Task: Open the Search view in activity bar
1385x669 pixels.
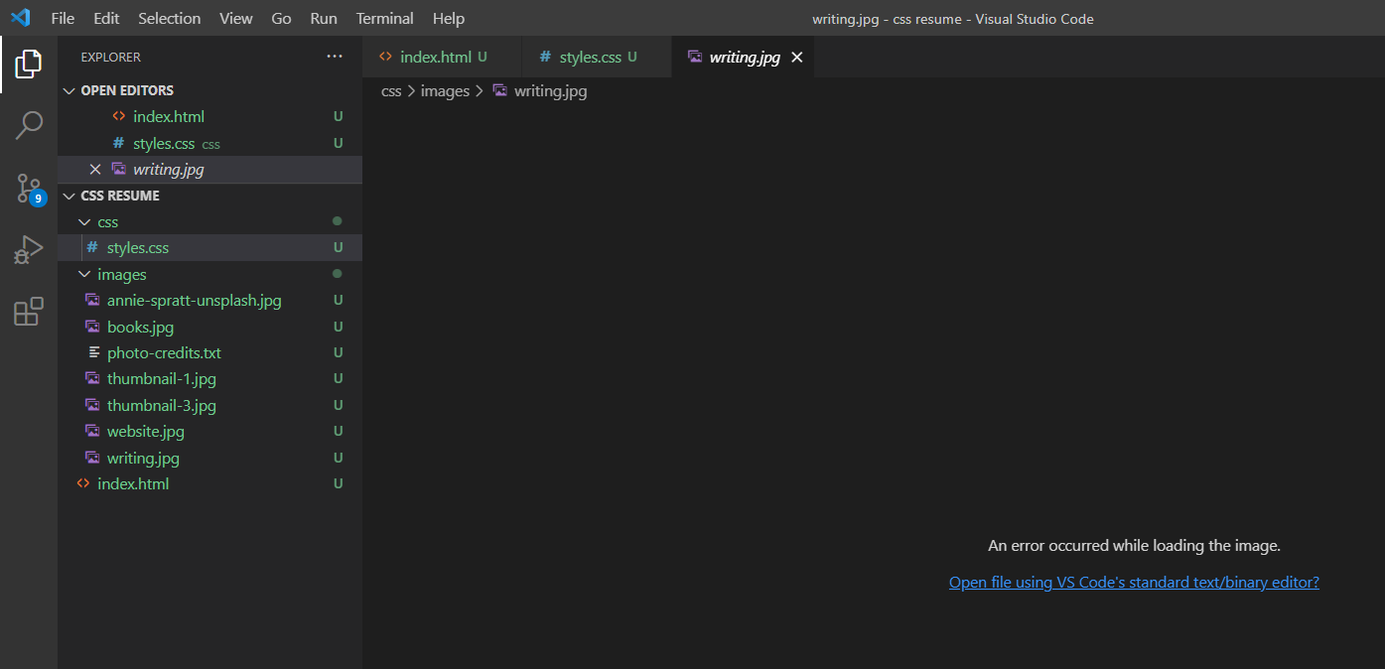Action: [29, 126]
